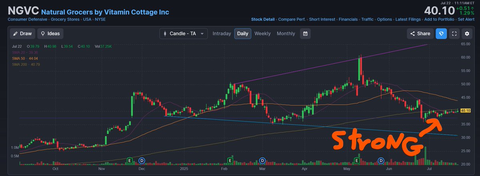The image size is (480, 176).
Task: Click the dividend marker at March
Action: (262, 160)
